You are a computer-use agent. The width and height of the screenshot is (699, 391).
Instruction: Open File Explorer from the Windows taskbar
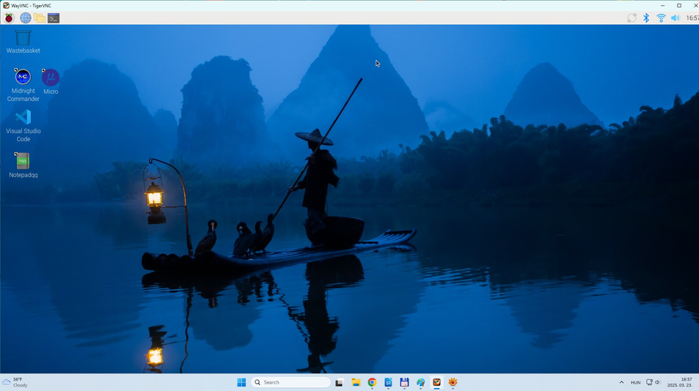[356, 382]
